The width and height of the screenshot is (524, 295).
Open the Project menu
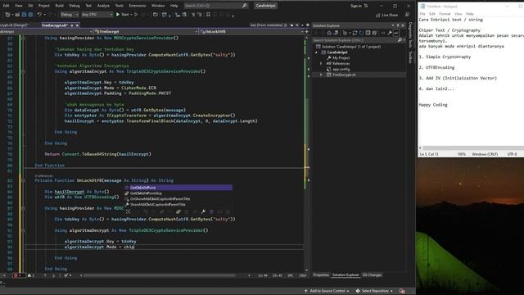point(43,6)
